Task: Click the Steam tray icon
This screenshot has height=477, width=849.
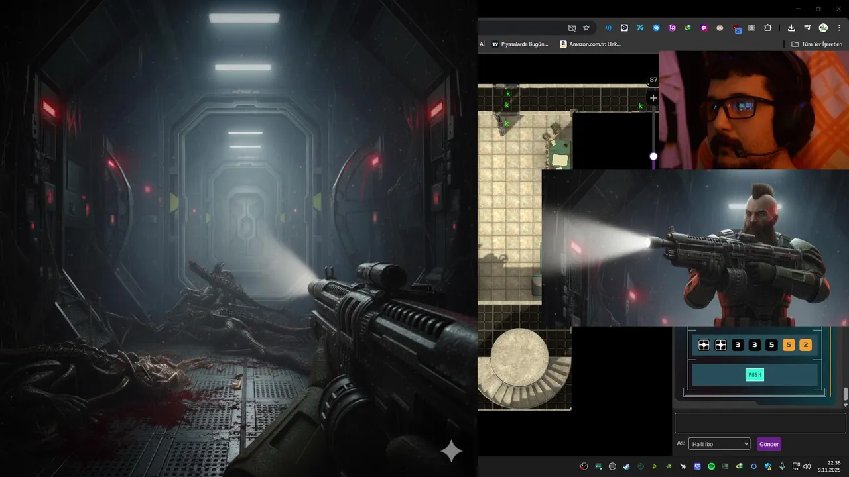Action: (x=626, y=466)
